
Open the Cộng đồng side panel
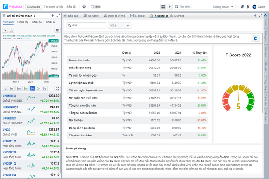tap(265, 84)
